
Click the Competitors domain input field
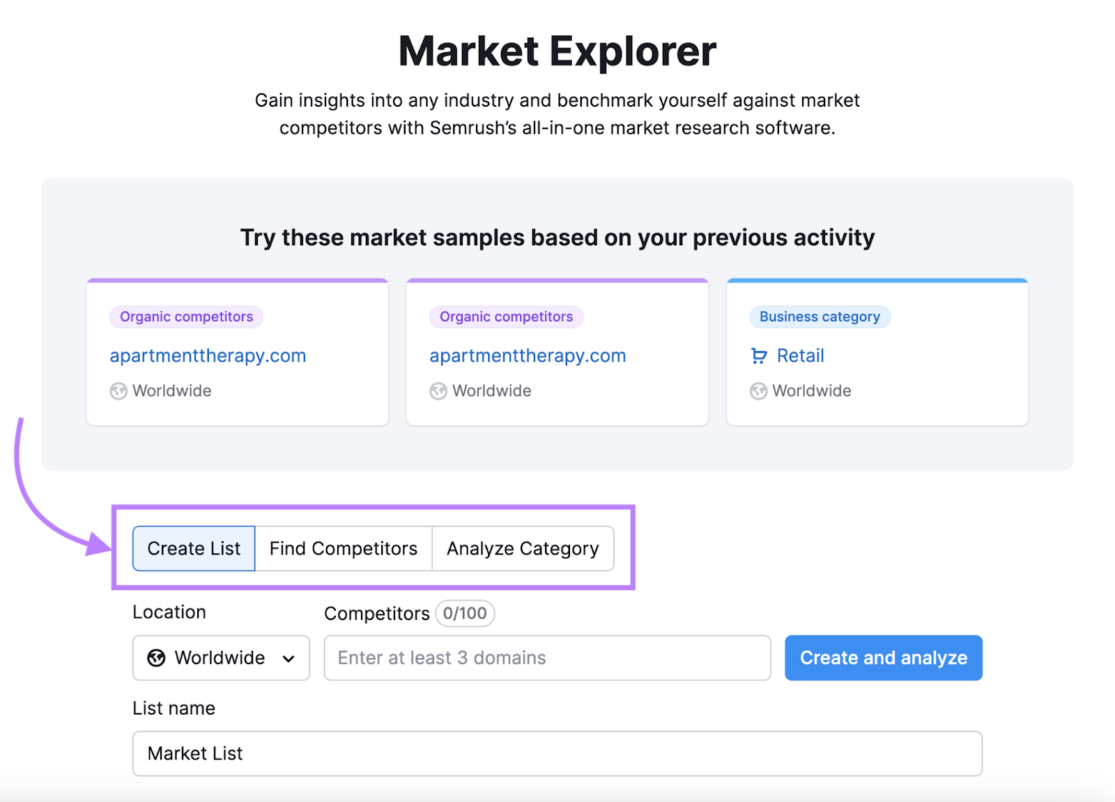(547, 658)
